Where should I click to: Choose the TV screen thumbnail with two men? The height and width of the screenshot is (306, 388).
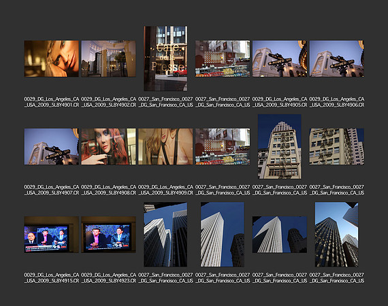click(108, 235)
